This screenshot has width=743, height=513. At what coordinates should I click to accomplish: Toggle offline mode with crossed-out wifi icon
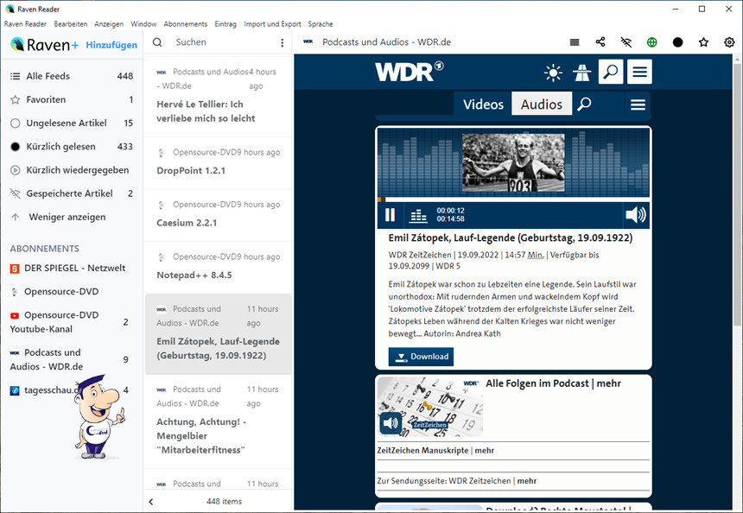pos(626,42)
